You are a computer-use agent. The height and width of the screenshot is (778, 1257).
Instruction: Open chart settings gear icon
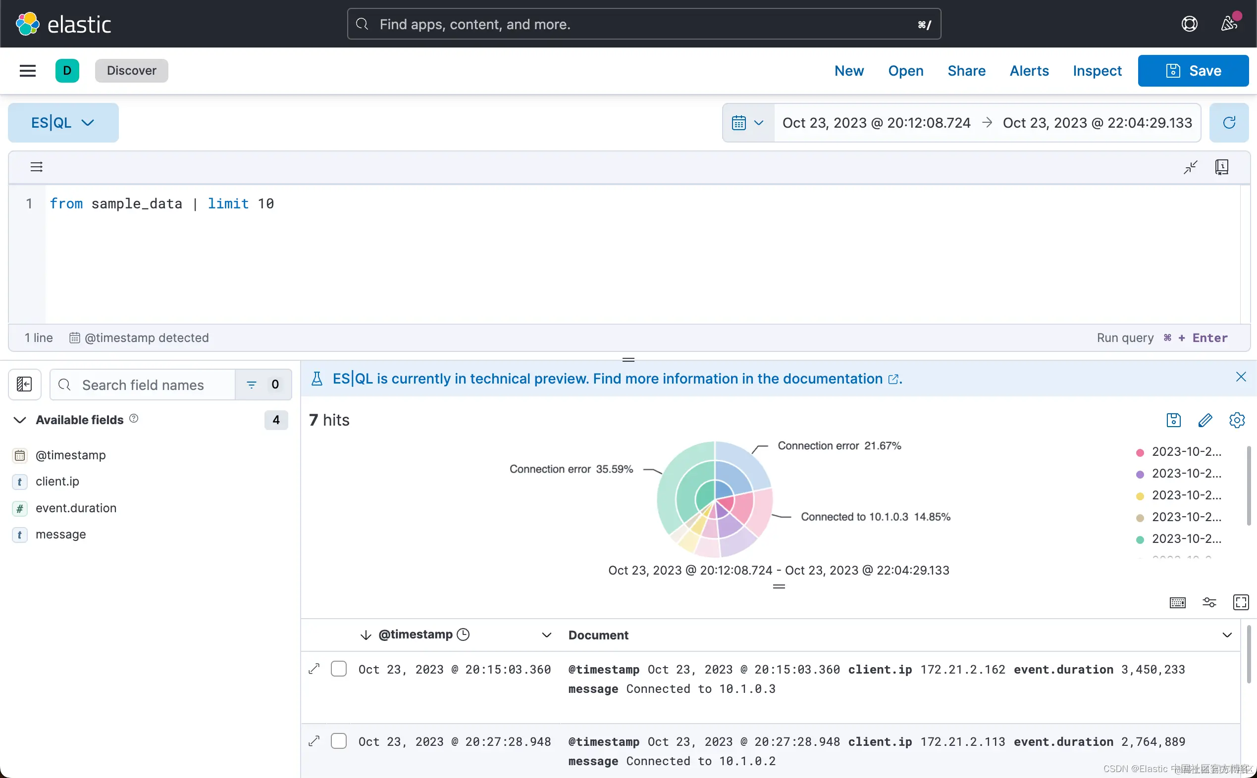tap(1236, 420)
